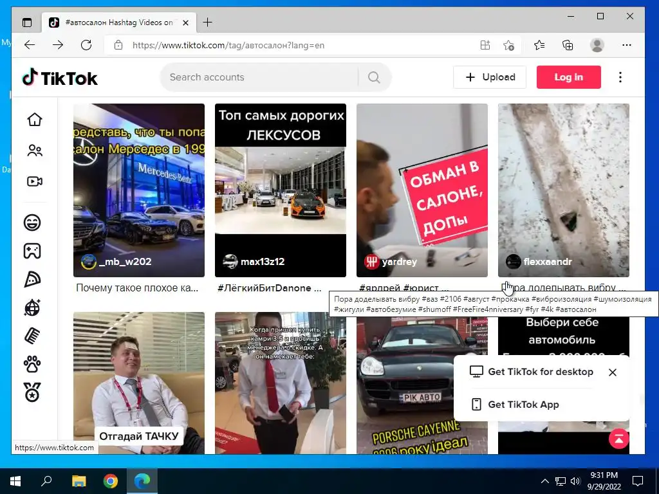
Task: Go to TikTok Home via sidebar house icon
Action: [x=35, y=120]
